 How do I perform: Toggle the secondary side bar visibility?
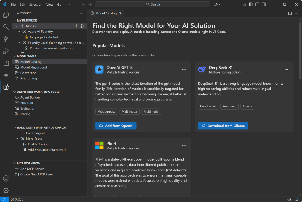point(264,4)
